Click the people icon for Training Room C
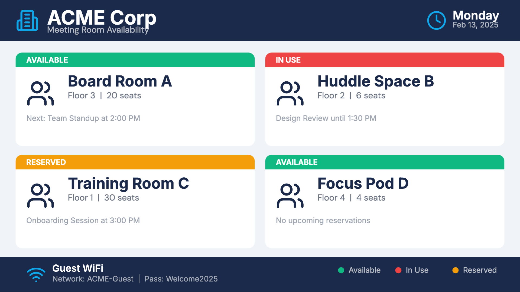 click(41, 195)
